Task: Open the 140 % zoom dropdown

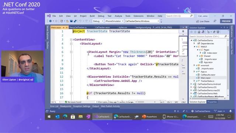Action: point(56,102)
